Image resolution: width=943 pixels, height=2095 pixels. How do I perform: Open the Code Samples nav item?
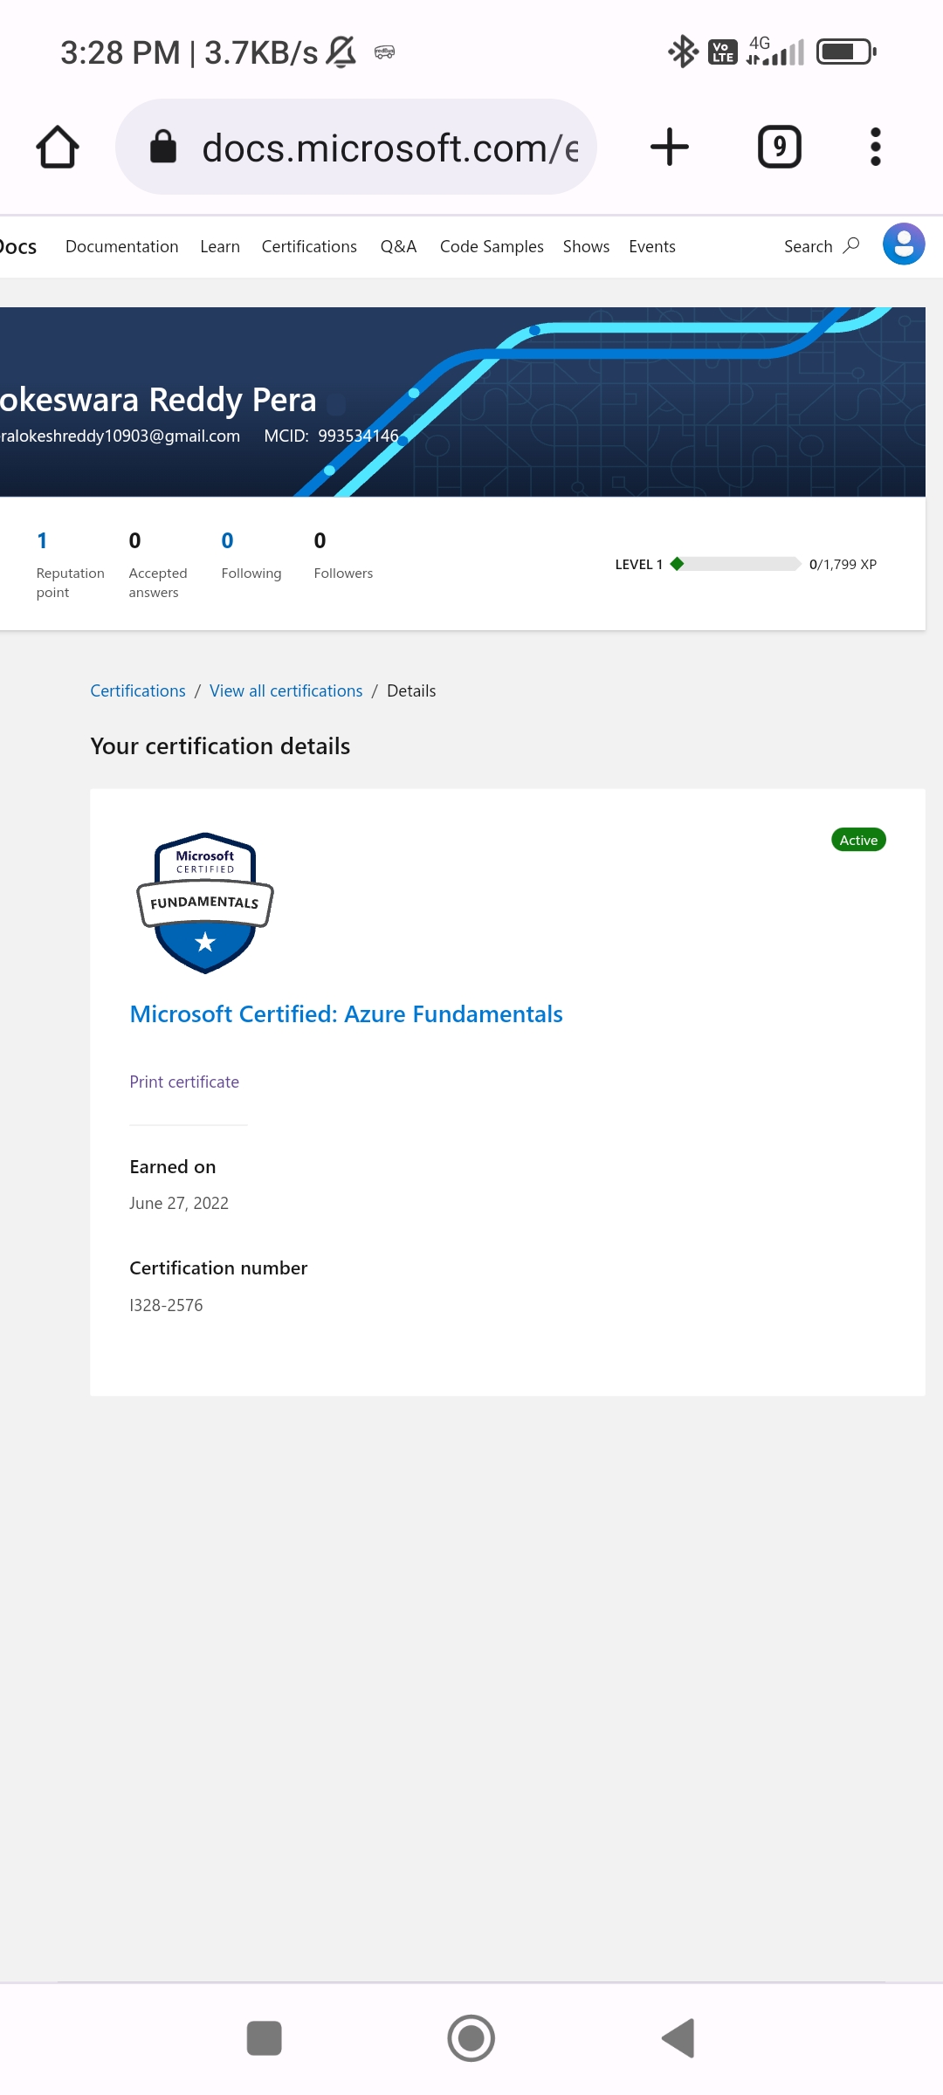[492, 247]
